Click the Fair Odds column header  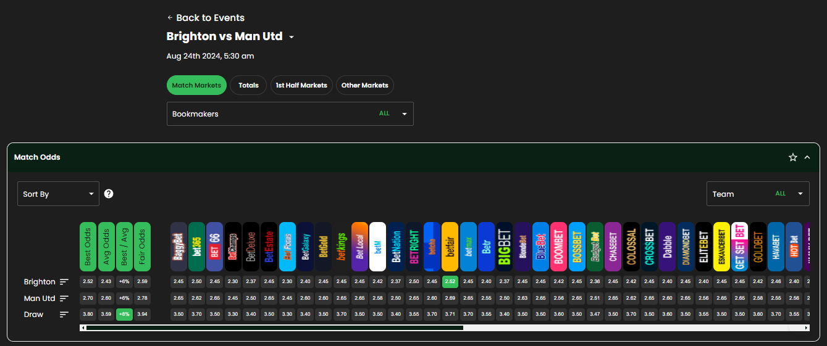[142, 247]
